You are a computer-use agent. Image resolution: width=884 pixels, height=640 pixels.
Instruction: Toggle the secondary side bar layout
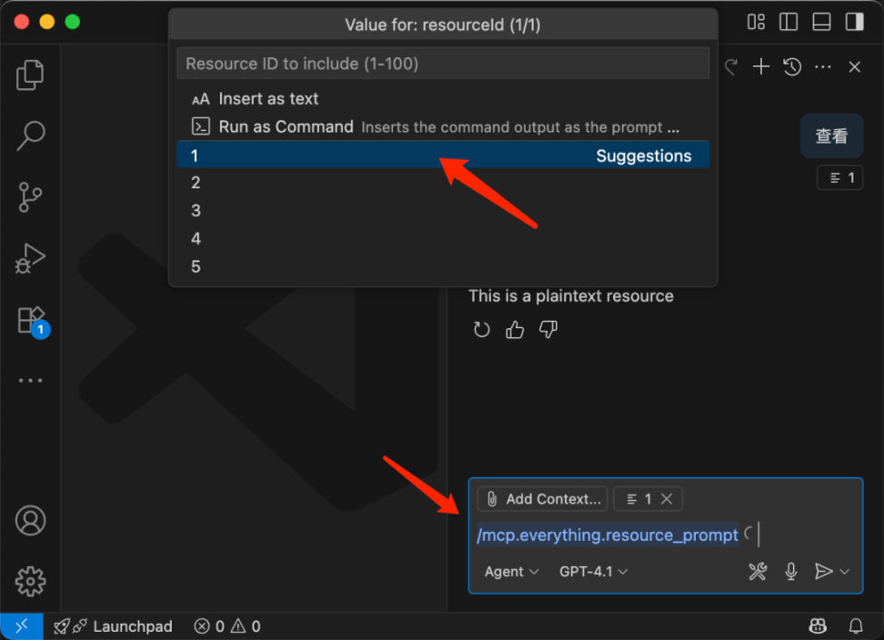855,22
